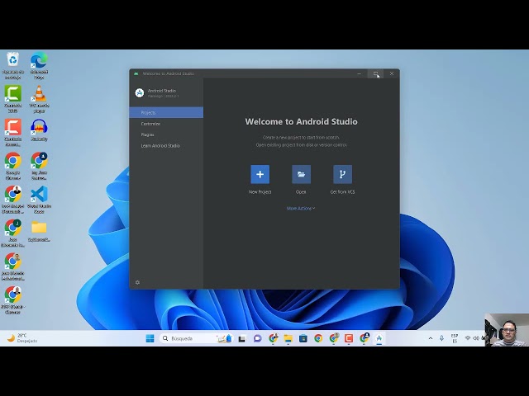The height and width of the screenshot is (396, 529).
Task: Open the Learn Android Studio tab
Action: click(x=166, y=146)
